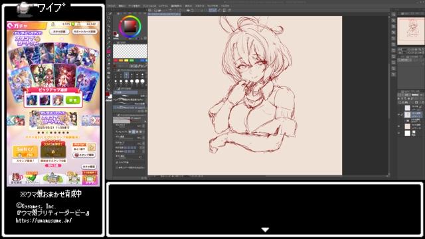The image size is (425, 239).
Task: Select the pink highlighted tool in toolbox
Action: pos(109,51)
